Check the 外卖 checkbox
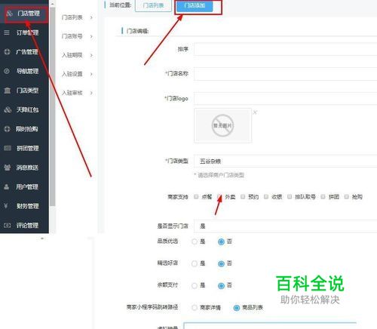Viewport: 377px width, 329px height. (x=219, y=197)
